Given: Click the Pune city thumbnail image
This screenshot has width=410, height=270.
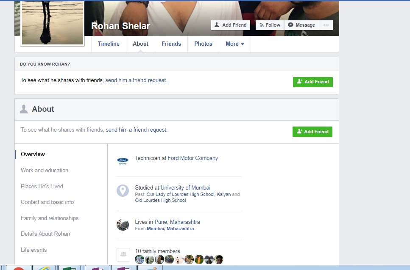Looking at the screenshot, I should click(x=123, y=225).
